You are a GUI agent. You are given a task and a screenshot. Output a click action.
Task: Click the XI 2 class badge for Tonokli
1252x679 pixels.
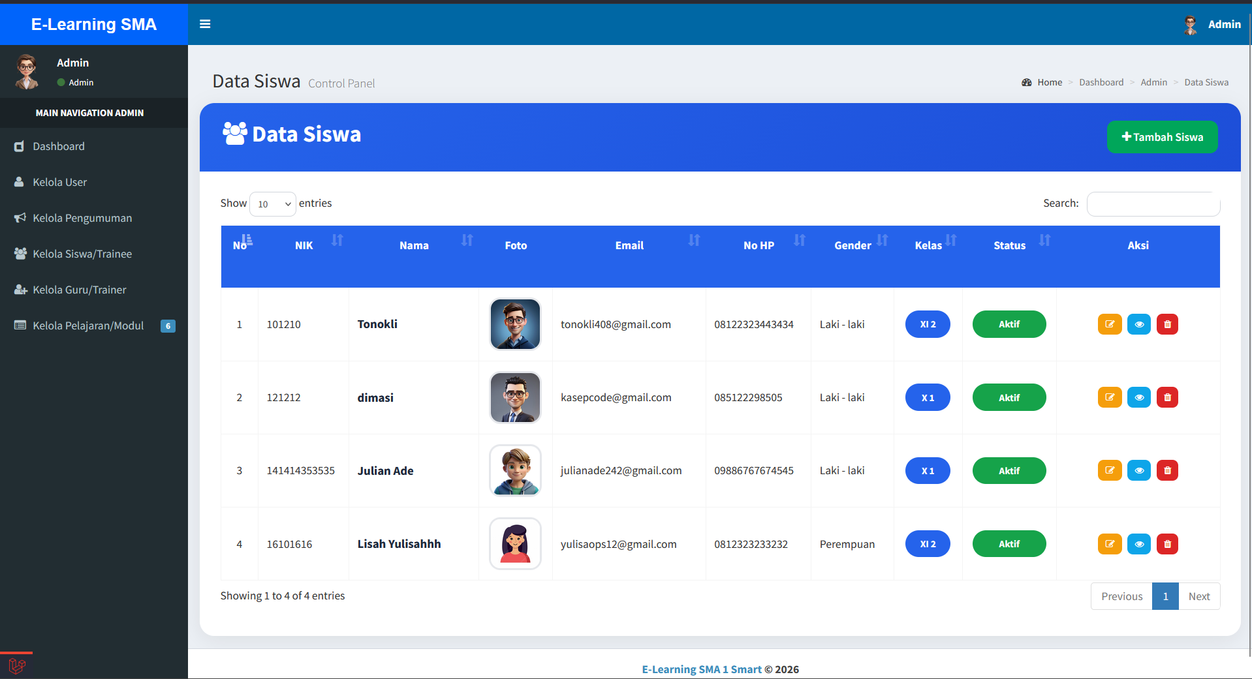928,324
